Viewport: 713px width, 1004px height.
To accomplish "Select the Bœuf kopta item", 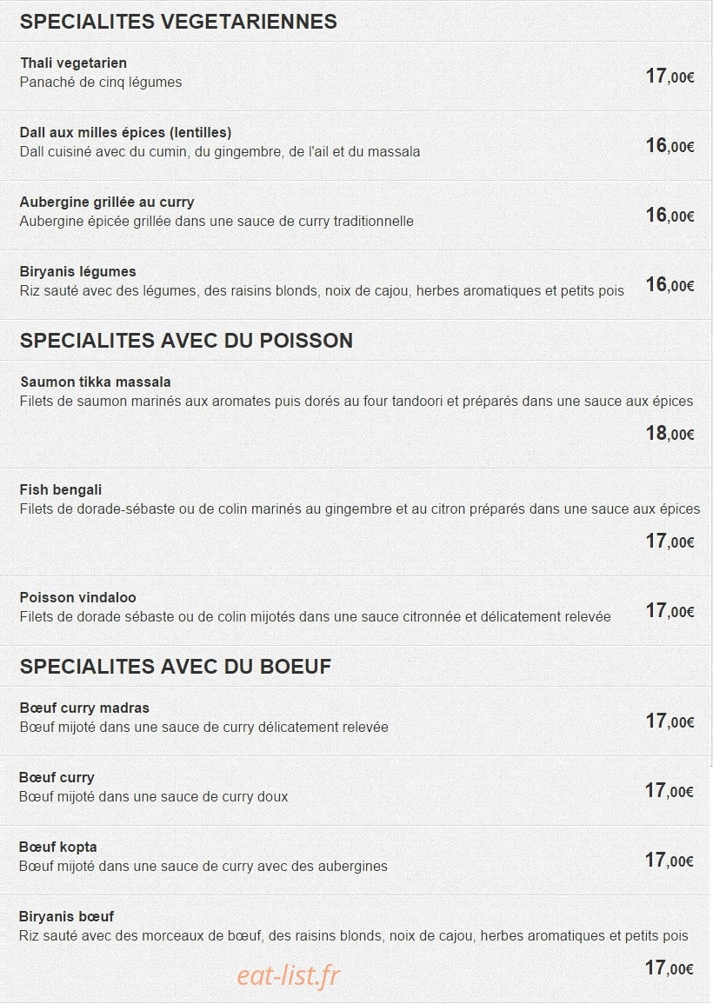I will pos(57,848).
